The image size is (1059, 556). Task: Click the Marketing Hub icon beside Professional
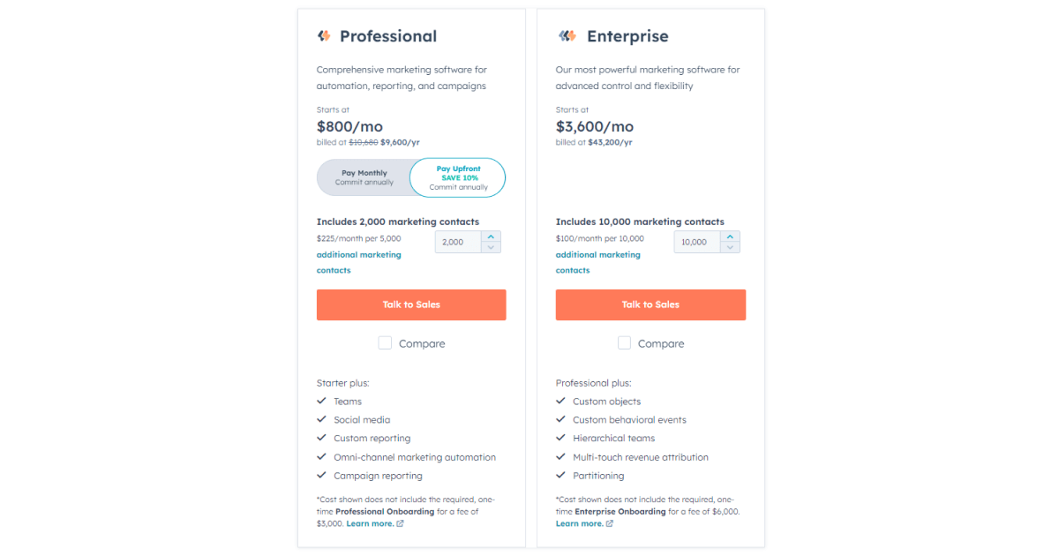click(324, 36)
